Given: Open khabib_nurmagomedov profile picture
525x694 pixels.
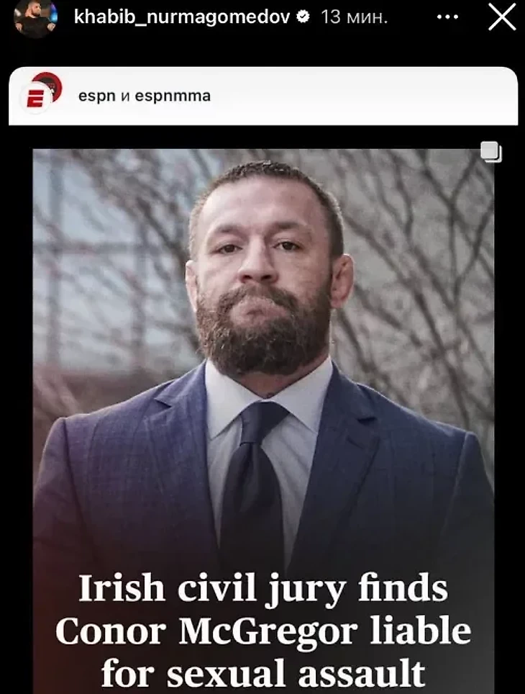Looking at the screenshot, I should tap(36, 18).
